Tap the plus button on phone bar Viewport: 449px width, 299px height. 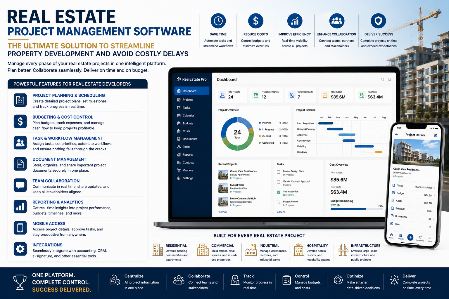(x=410, y=237)
